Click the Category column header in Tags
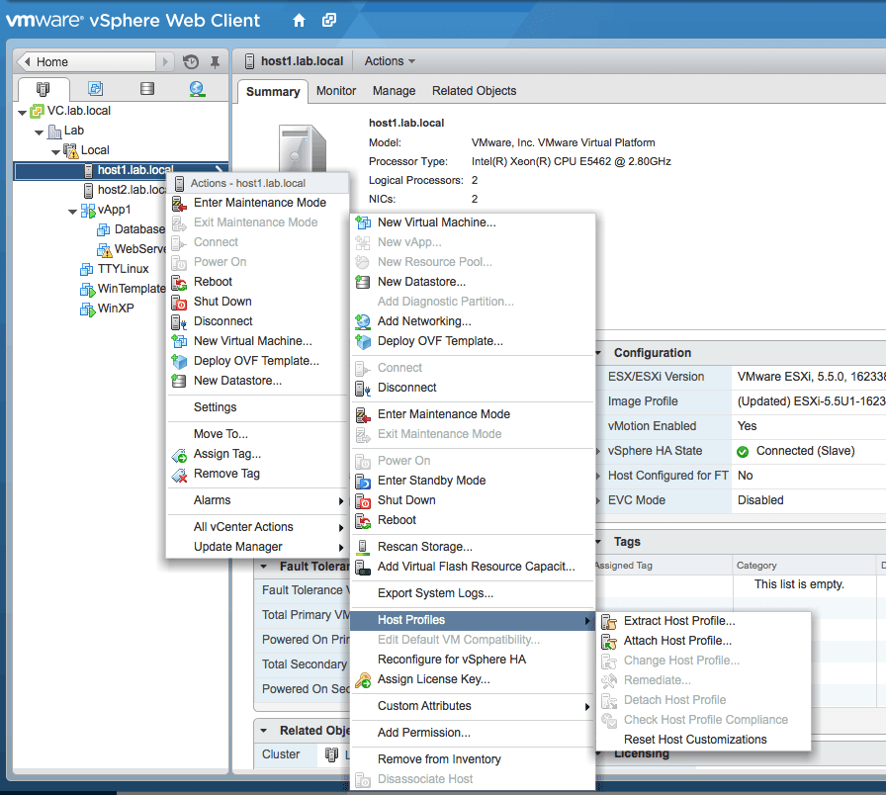The height and width of the screenshot is (795, 886). tap(756, 566)
